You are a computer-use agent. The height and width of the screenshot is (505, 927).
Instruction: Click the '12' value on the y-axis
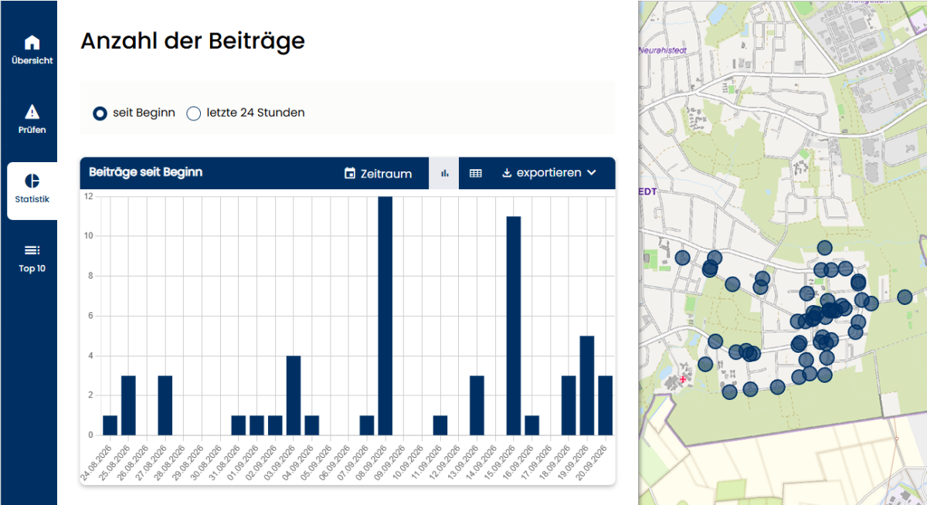click(89, 196)
